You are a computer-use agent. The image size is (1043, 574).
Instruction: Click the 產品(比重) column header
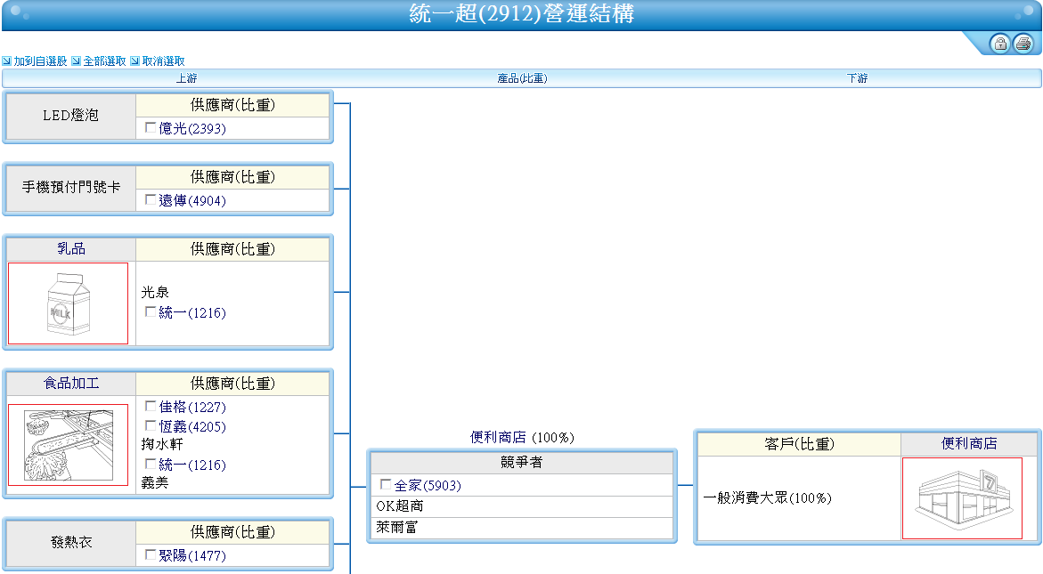click(x=522, y=78)
